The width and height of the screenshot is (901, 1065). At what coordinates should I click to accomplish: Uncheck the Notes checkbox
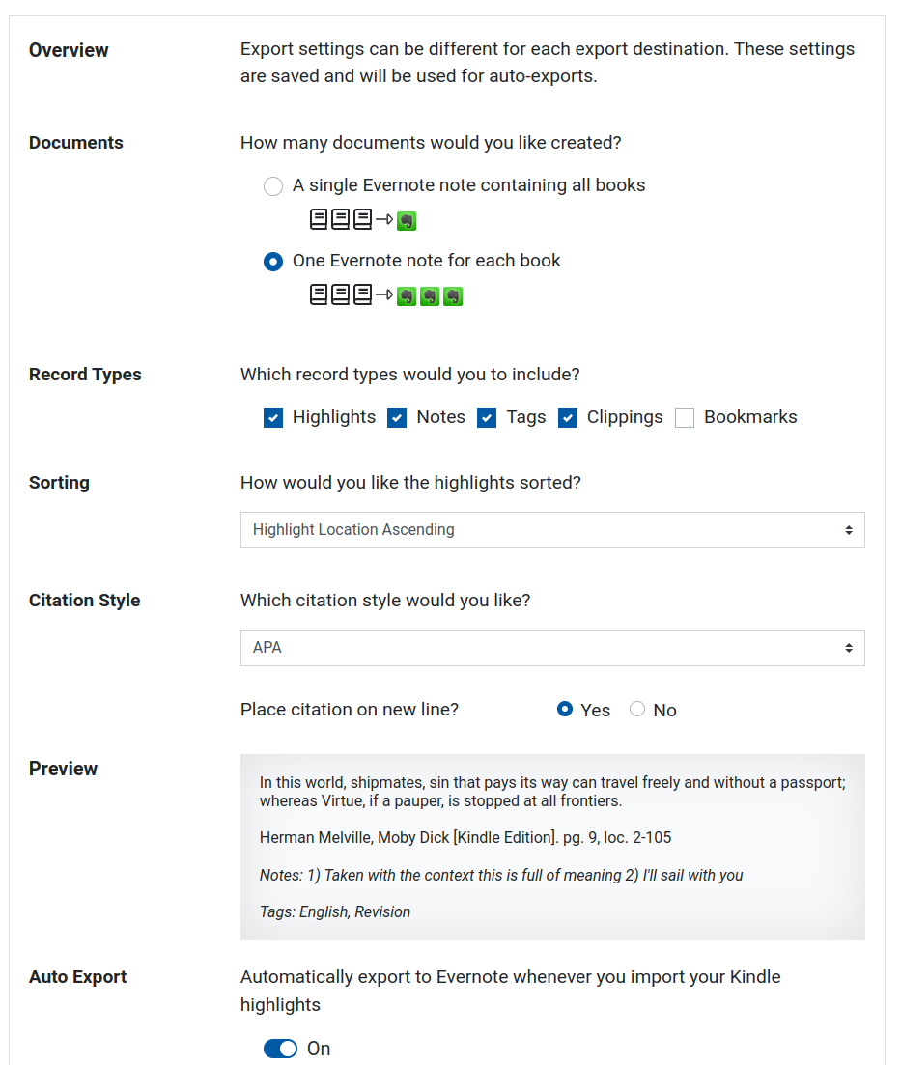pyautogui.click(x=397, y=418)
